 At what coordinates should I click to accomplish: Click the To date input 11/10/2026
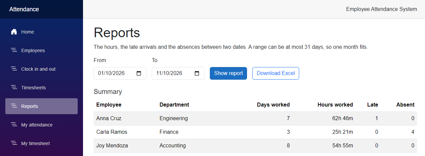(178, 73)
